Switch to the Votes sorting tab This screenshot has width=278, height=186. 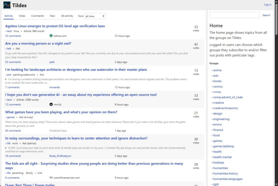[x=22, y=16]
